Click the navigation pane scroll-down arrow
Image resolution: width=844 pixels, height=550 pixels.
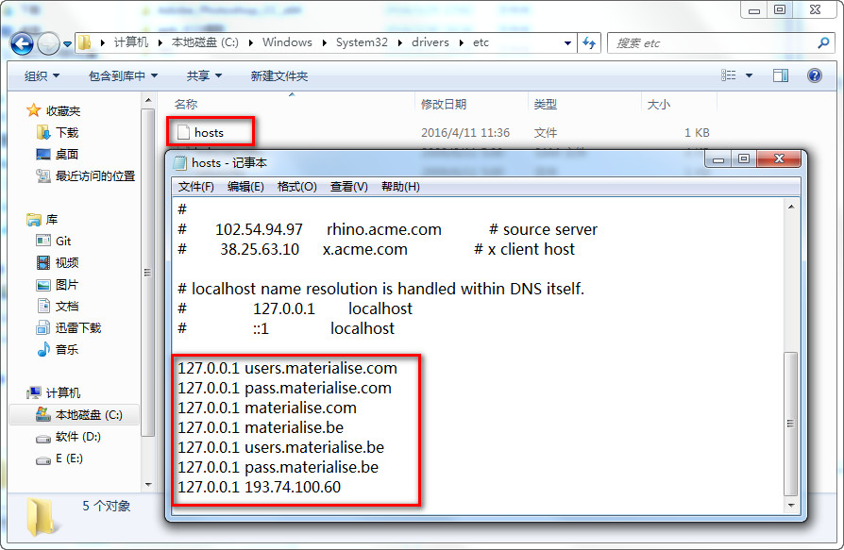(148, 485)
